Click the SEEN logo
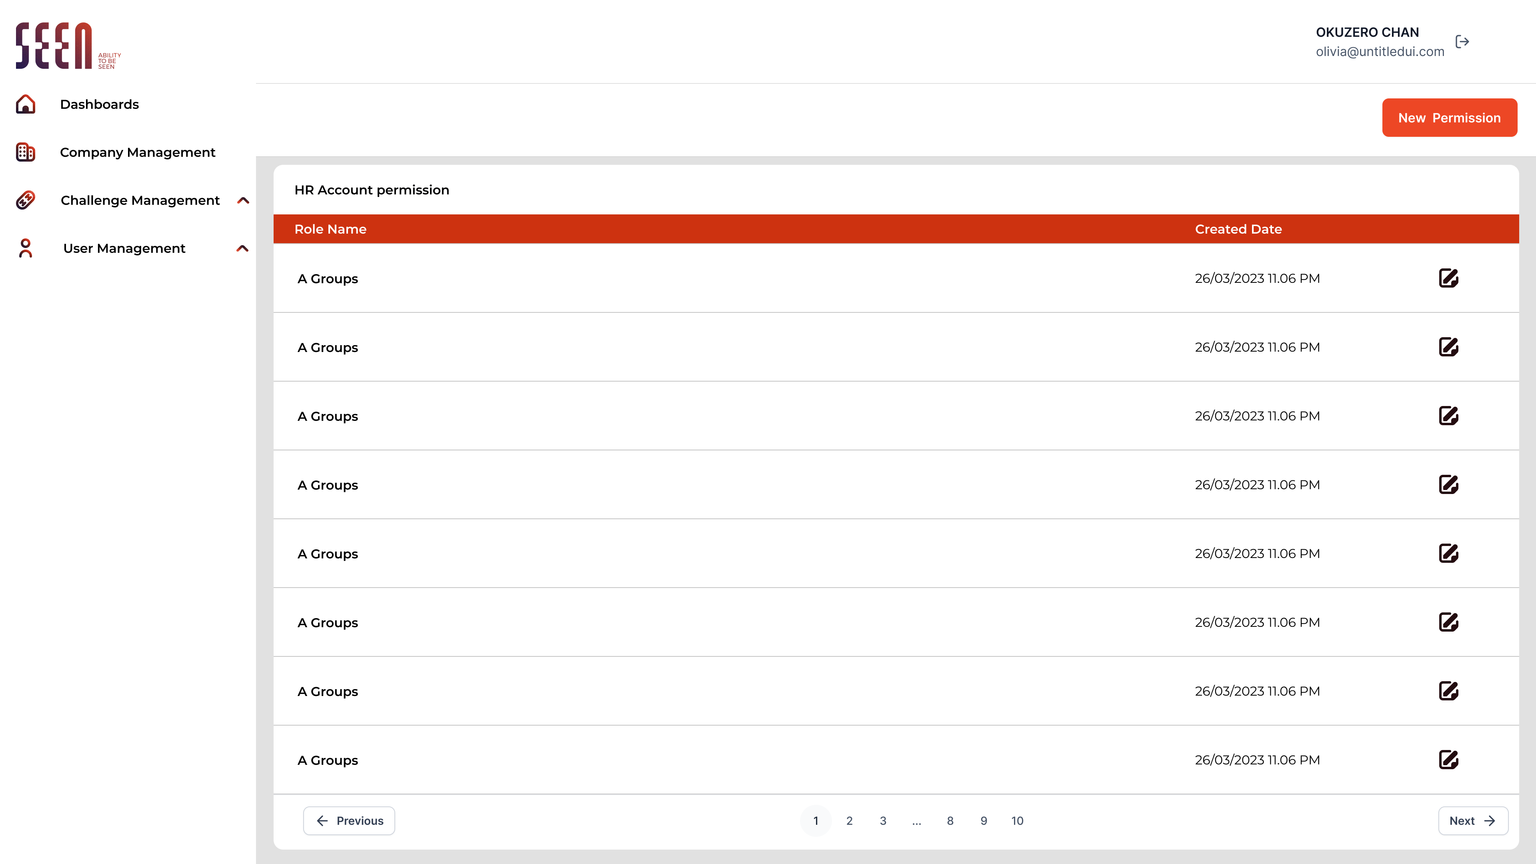Screen dimensions: 1536x864 pos(67,45)
